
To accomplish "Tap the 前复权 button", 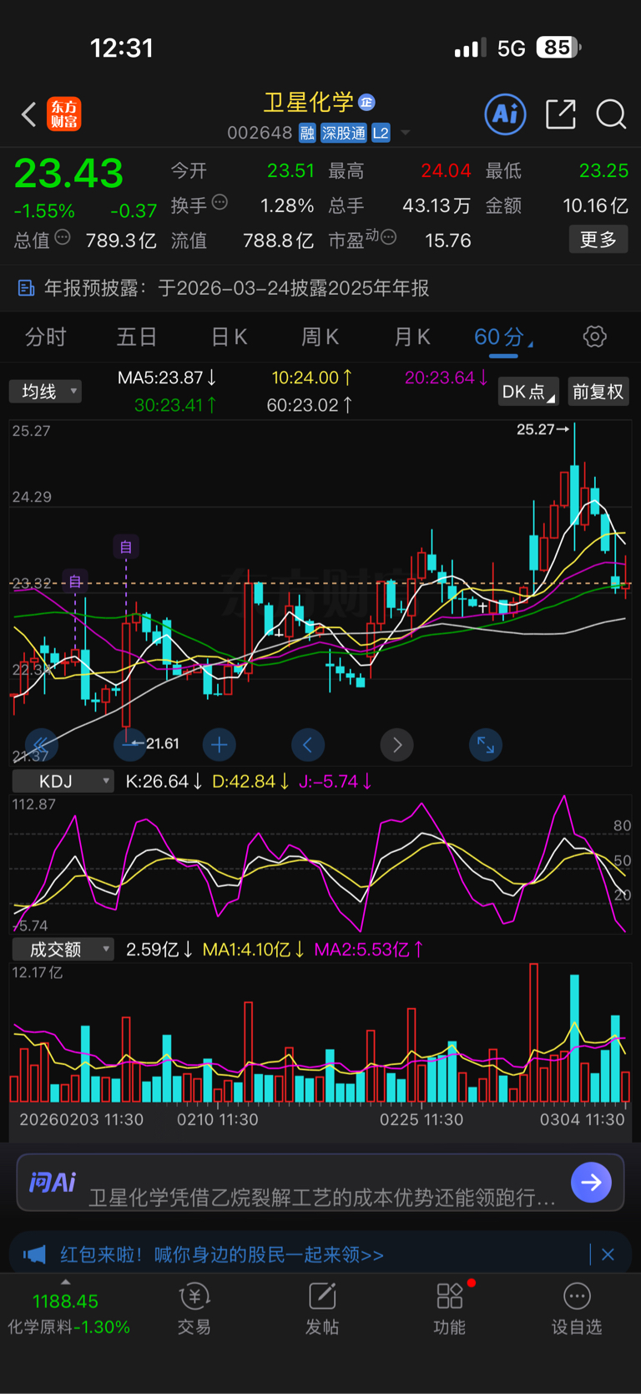I will [598, 392].
